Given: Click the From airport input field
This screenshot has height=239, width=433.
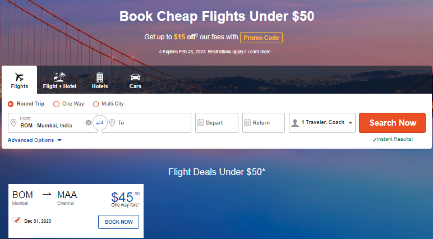Looking at the screenshot, I should point(52,125).
